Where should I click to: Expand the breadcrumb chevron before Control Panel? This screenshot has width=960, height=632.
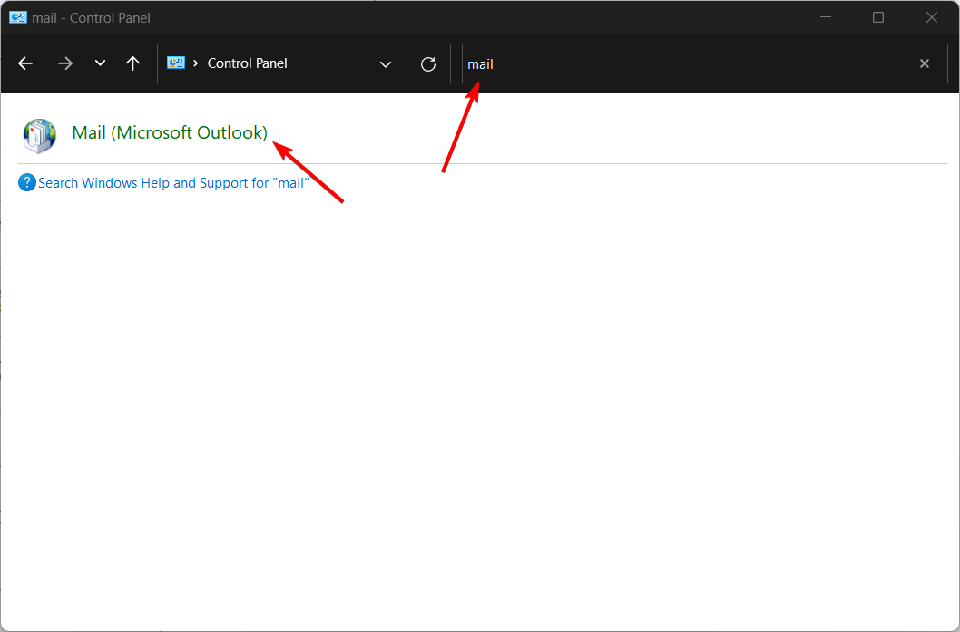click(194, 63)
